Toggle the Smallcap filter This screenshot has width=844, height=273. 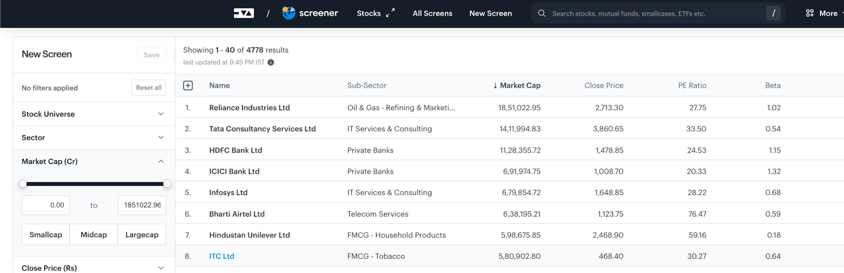46,235
